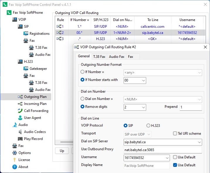Click the Audio Codecs speaker icon
Image resolution: width=210 pixels, height=173 pixels.
coord(20,132)
